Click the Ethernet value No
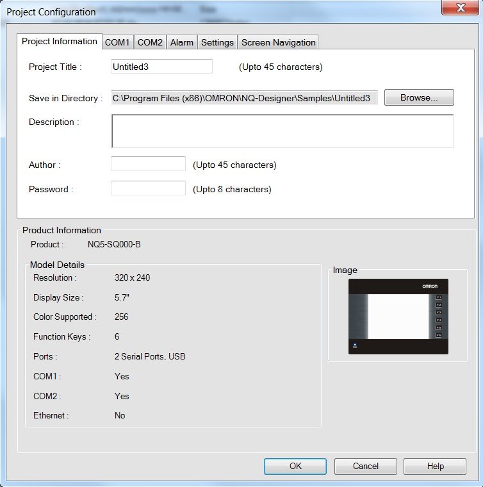483x487 pixels. [120, 416]
